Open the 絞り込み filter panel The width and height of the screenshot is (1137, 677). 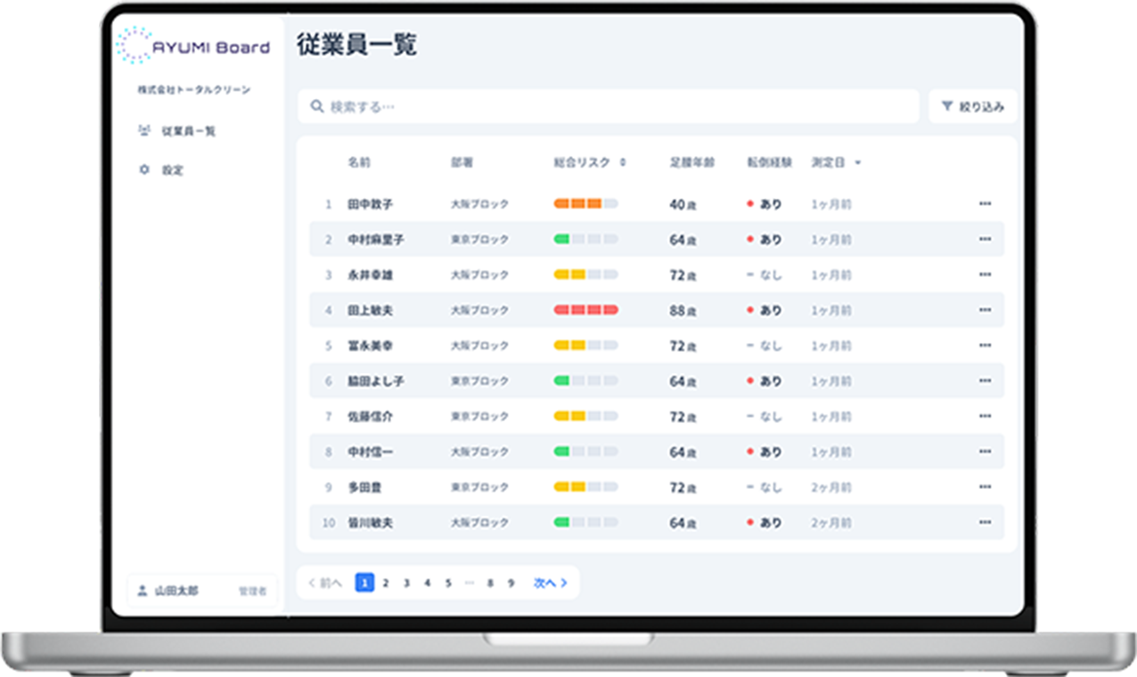click(972, 107)
